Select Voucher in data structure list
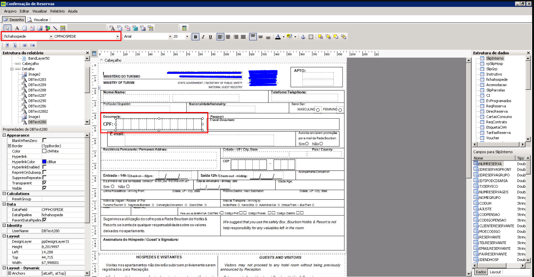The height and width of the screenshot is (277, 534). 493,138
